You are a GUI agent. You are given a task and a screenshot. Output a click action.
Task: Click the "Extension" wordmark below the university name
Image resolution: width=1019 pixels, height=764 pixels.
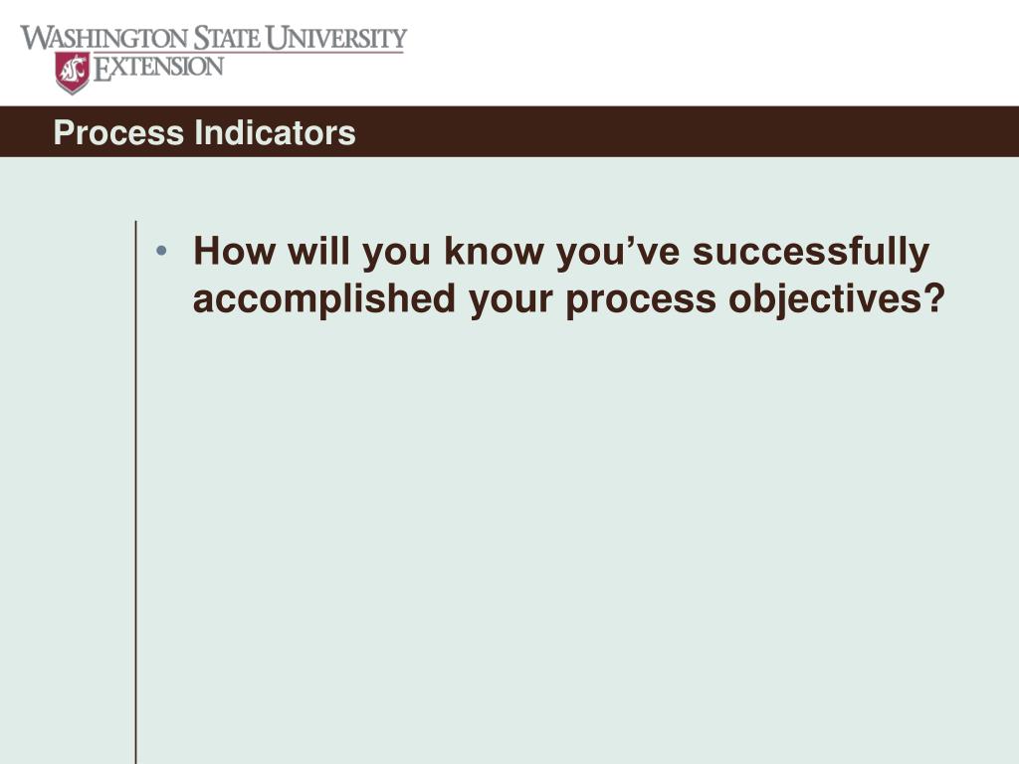(x=158, y=68)
